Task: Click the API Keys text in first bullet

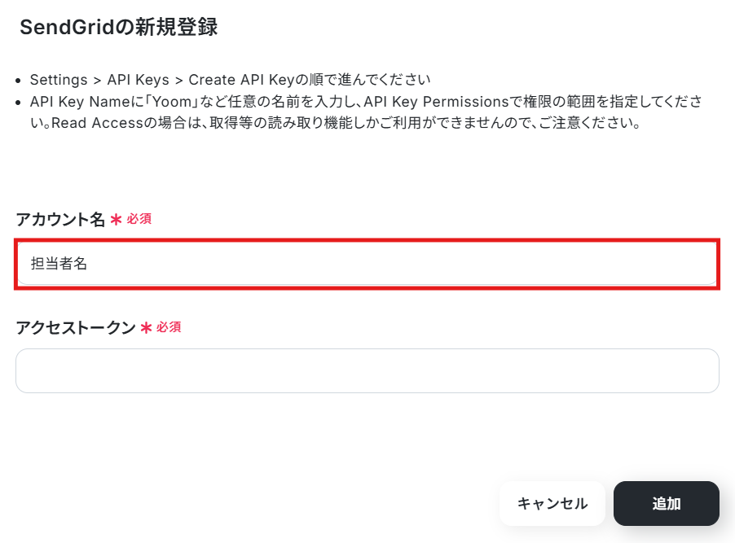Action: pyautogui.click(x=138, y=80)
